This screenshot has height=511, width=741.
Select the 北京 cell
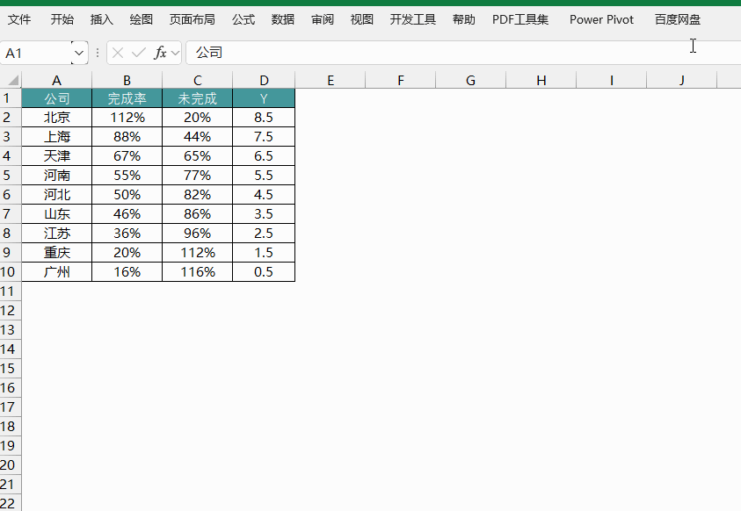57,118
